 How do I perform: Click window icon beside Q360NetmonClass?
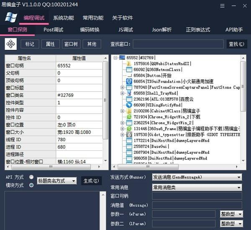coord(129,70)
